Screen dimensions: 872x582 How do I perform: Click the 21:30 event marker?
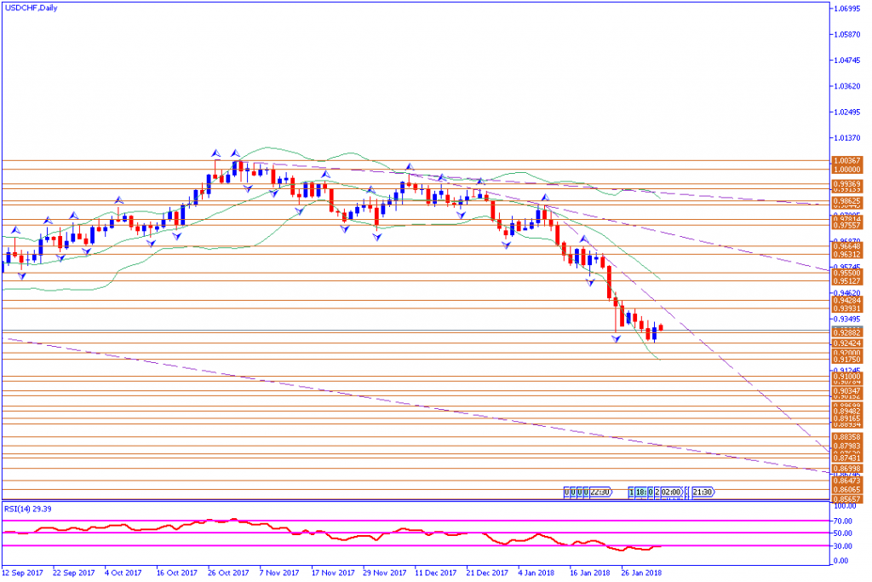(x=703, y=493)
